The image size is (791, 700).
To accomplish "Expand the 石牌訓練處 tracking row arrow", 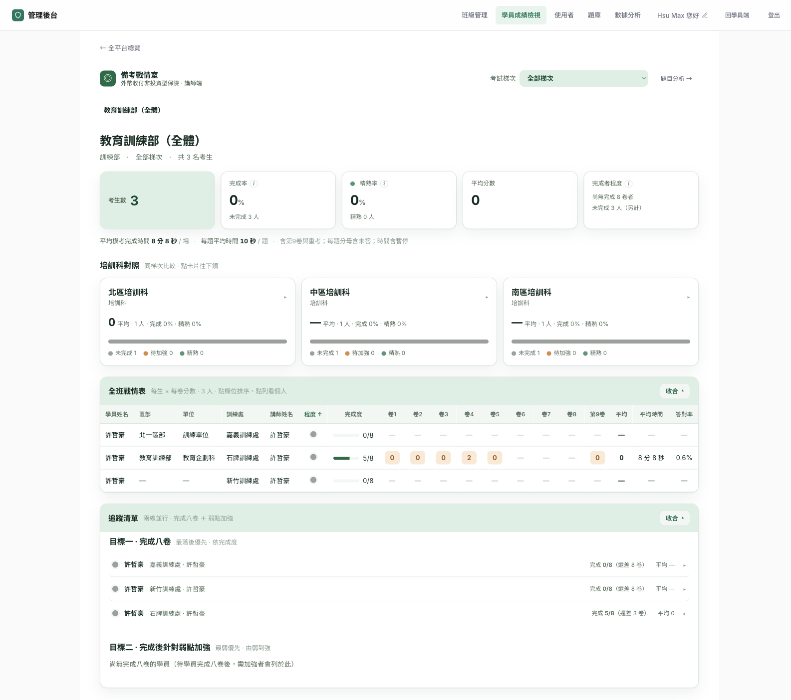I will pos(685,614).
